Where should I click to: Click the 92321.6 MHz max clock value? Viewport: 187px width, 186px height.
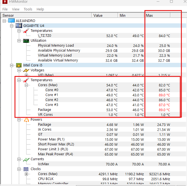point(160,174)
